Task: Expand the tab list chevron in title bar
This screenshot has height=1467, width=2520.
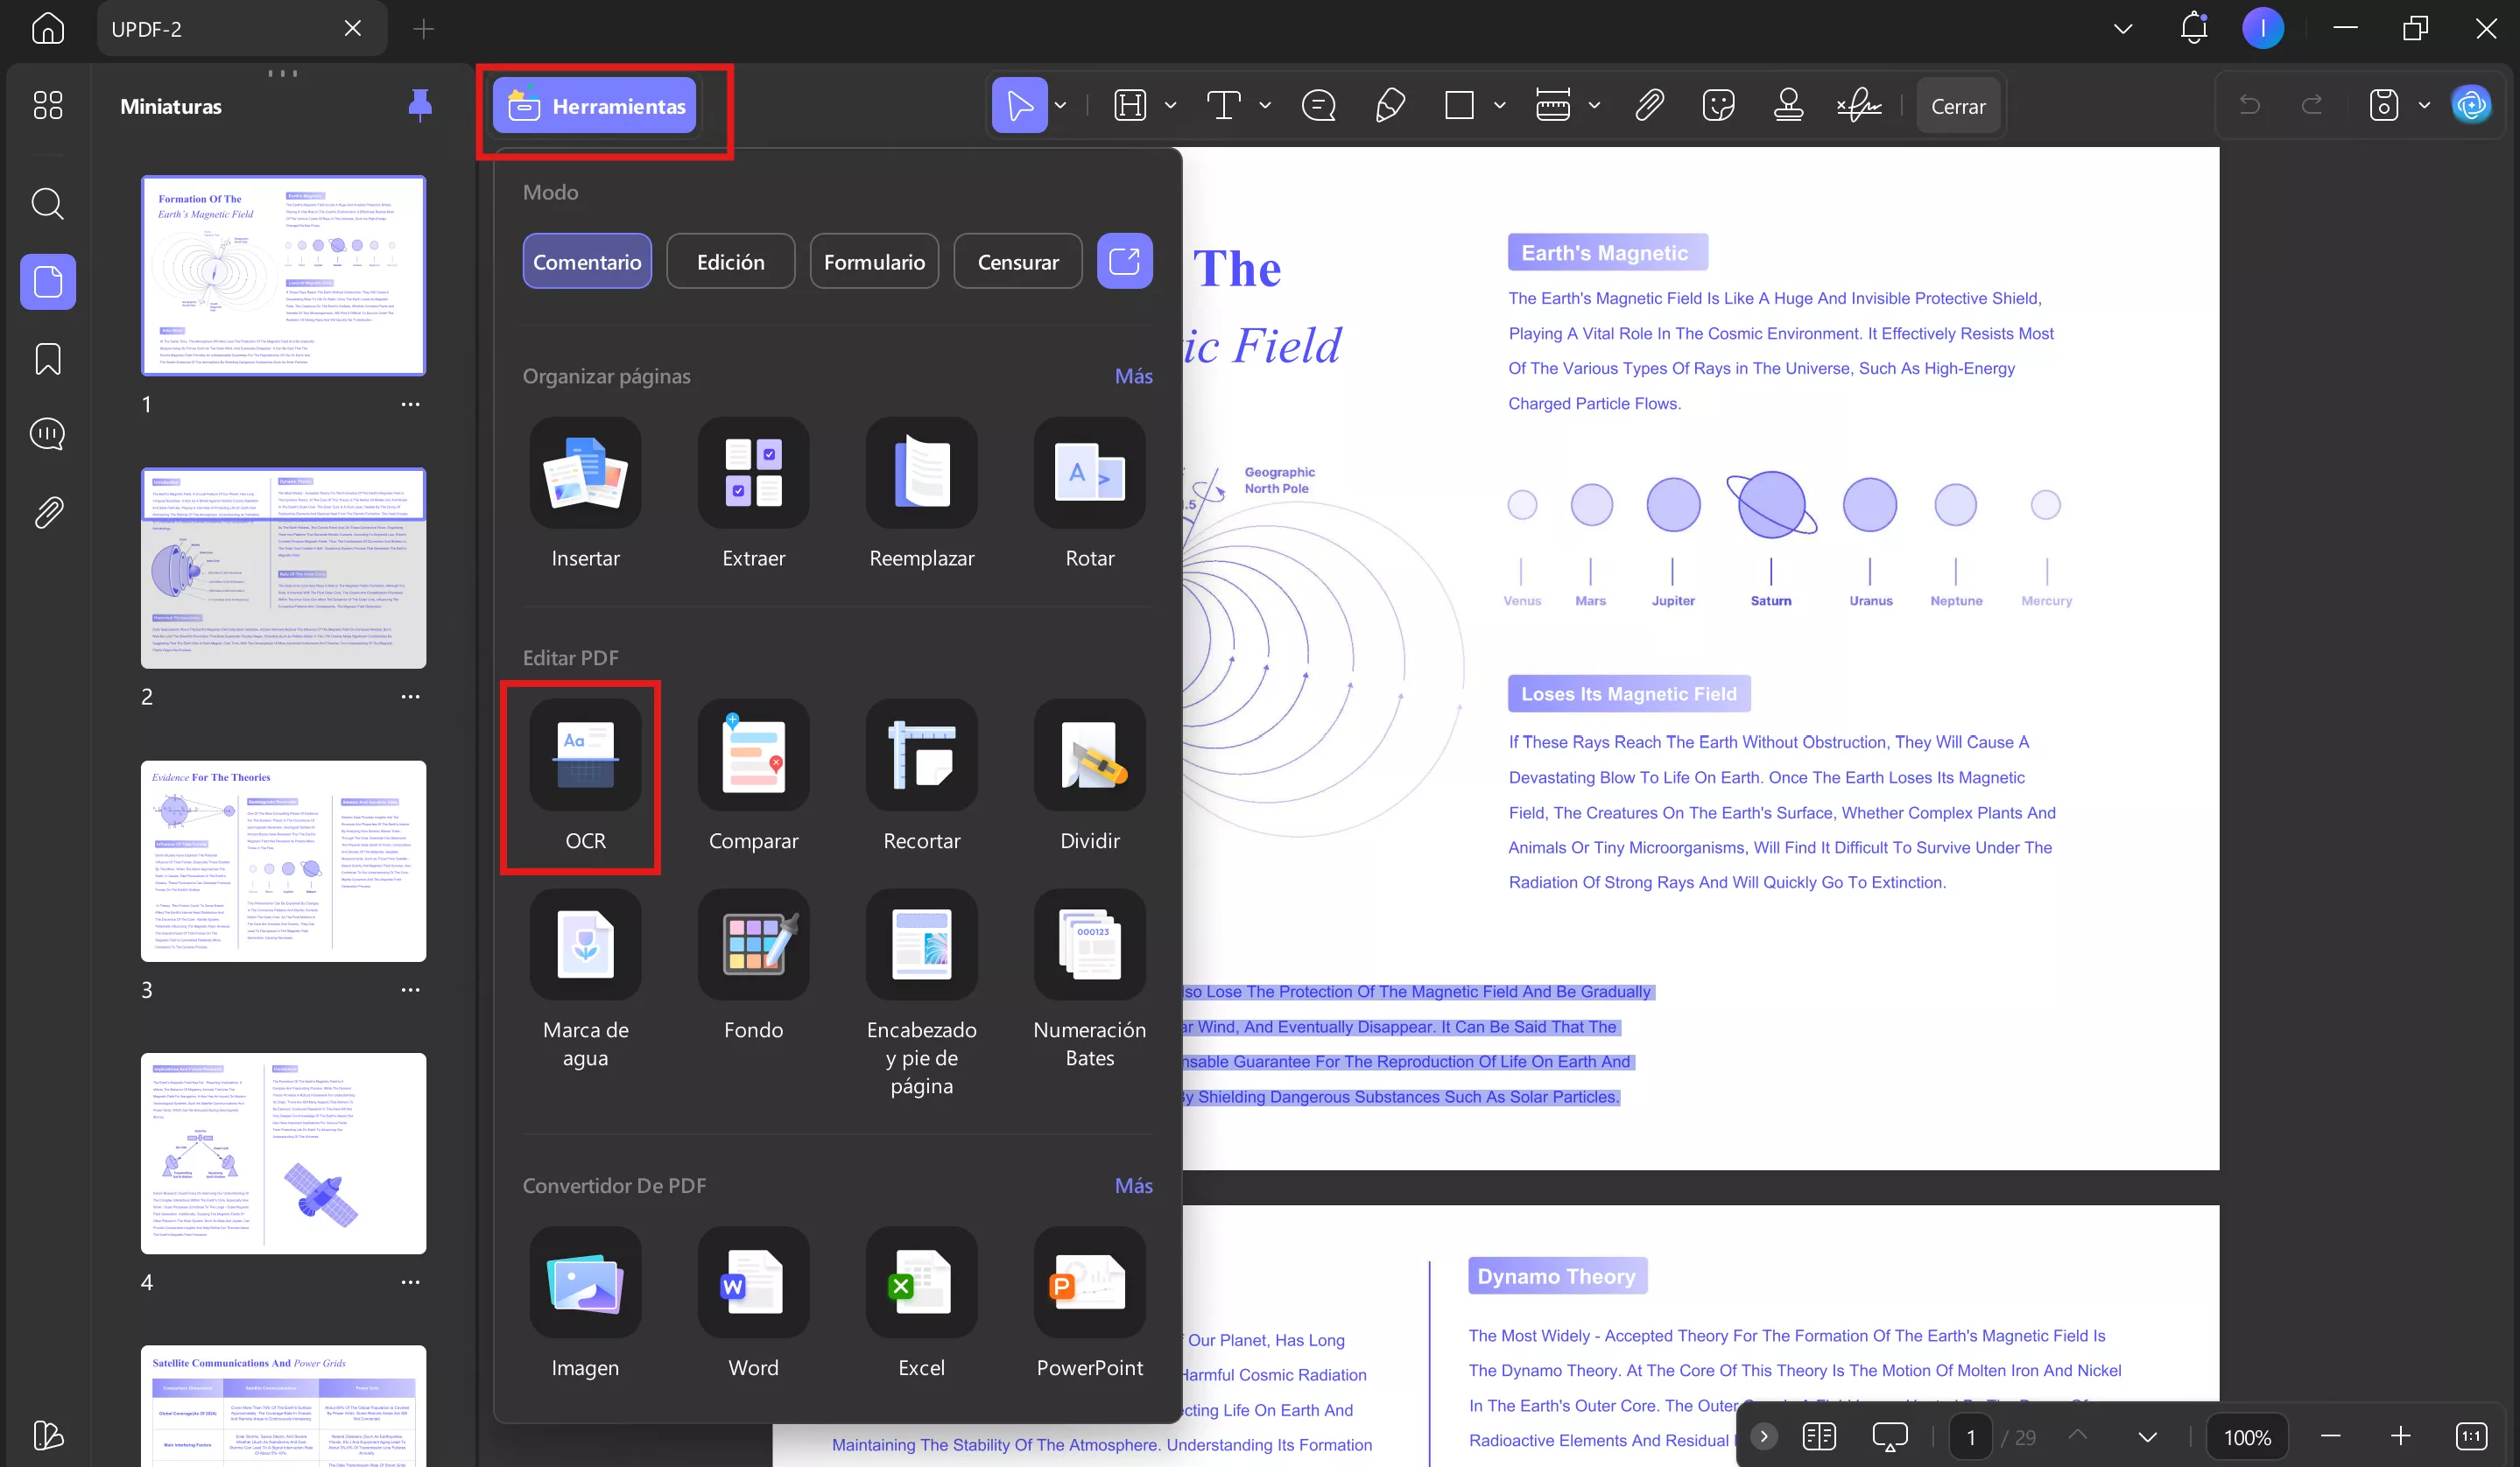Action: 2123,28
